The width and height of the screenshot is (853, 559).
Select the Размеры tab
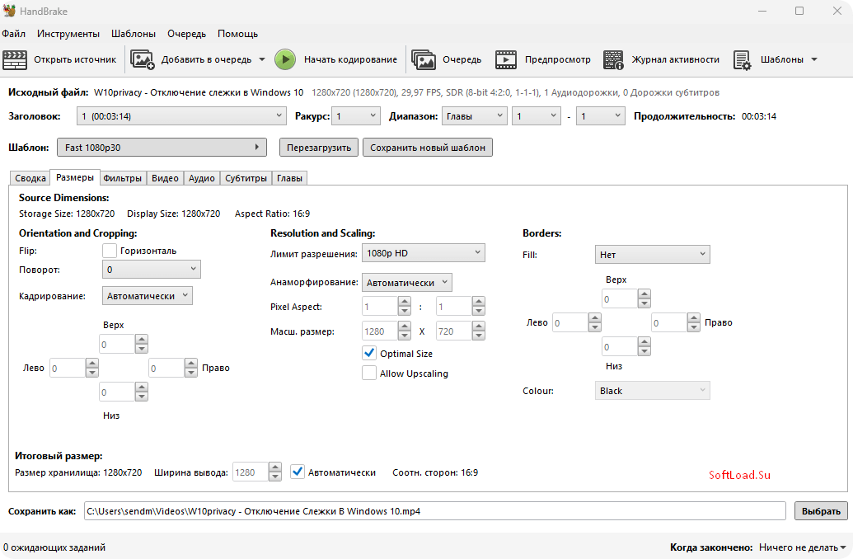[x=75, y=177]
